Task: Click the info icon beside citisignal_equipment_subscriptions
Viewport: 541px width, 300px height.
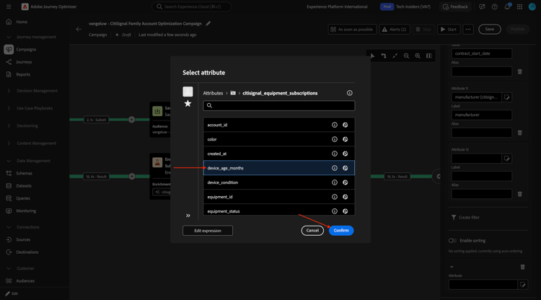Action: click(350, 93)
